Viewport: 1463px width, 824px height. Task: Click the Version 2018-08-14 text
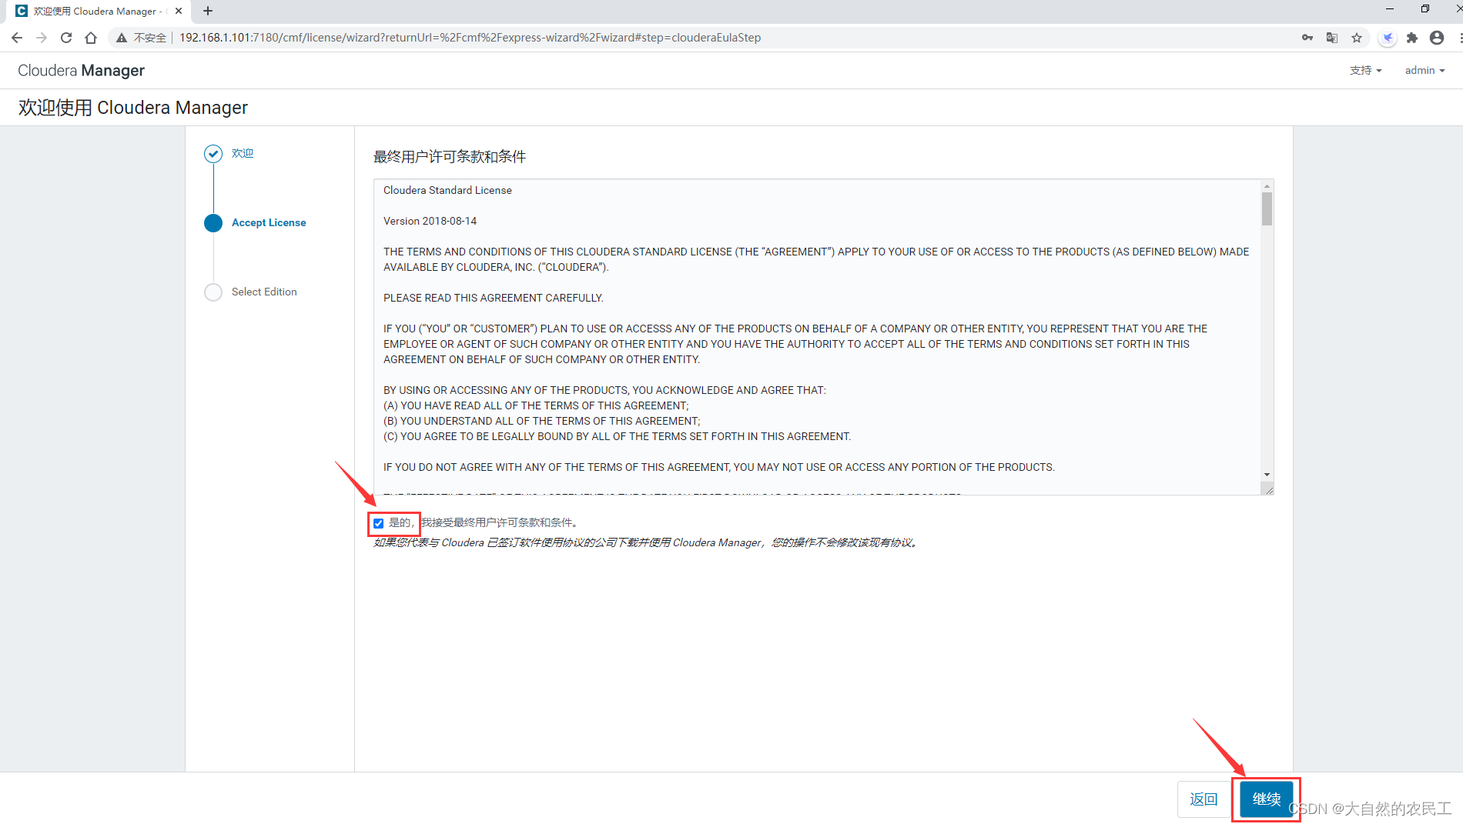point(430,222)
